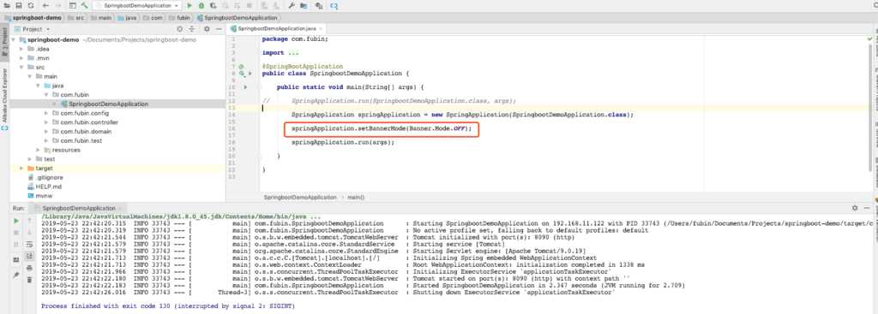Image resolution: width=878 pixels, height=314 pixels.
Task: Toggle soft-wrap in Run console
Action: (x=29, y=244)
